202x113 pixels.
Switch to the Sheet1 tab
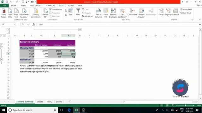(40, 102)
